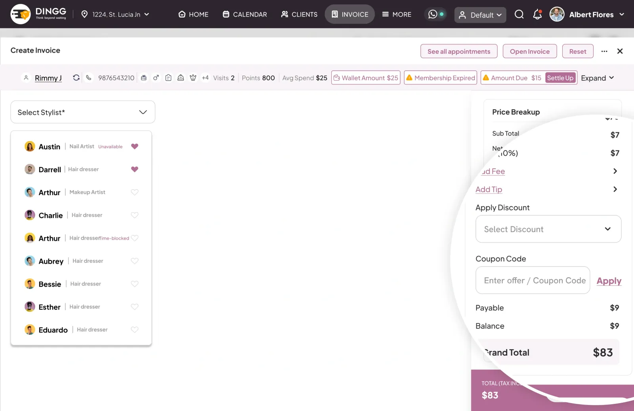Image resolution: width=634 pixels, height=411 pixels.
Task: Favorite Arthur the Makeup Artist
Action: (x=135, y=192)
